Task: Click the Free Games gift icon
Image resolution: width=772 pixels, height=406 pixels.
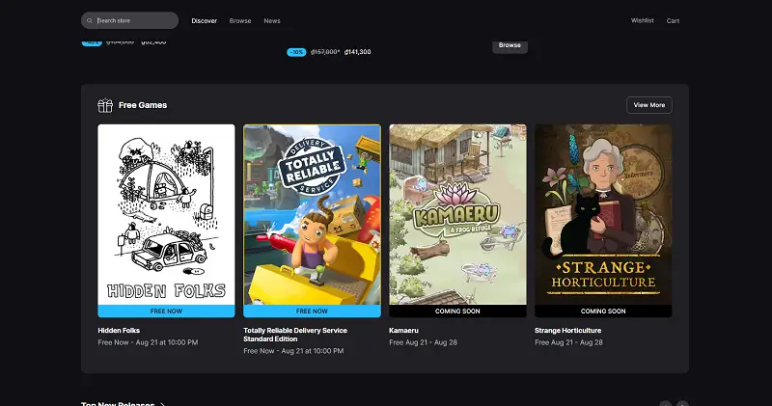Action: 105,105
